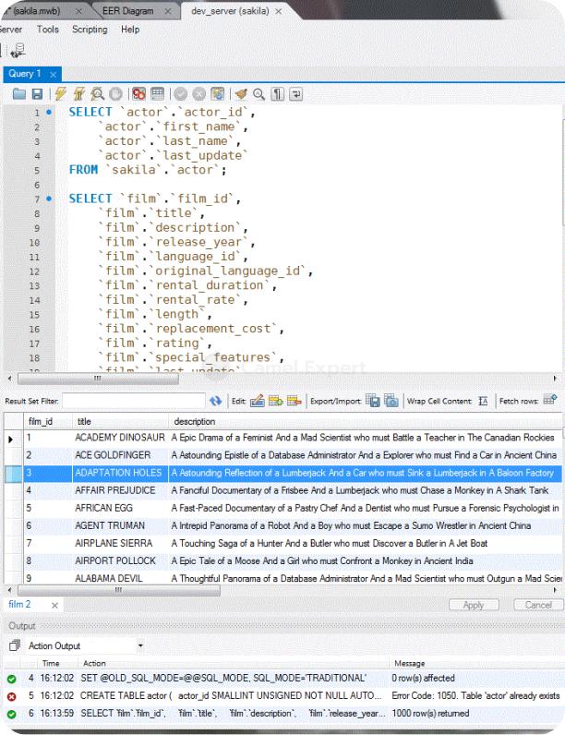Open a SQL script file icon
This screenshot has width=565, height=735.
[19, 94]
